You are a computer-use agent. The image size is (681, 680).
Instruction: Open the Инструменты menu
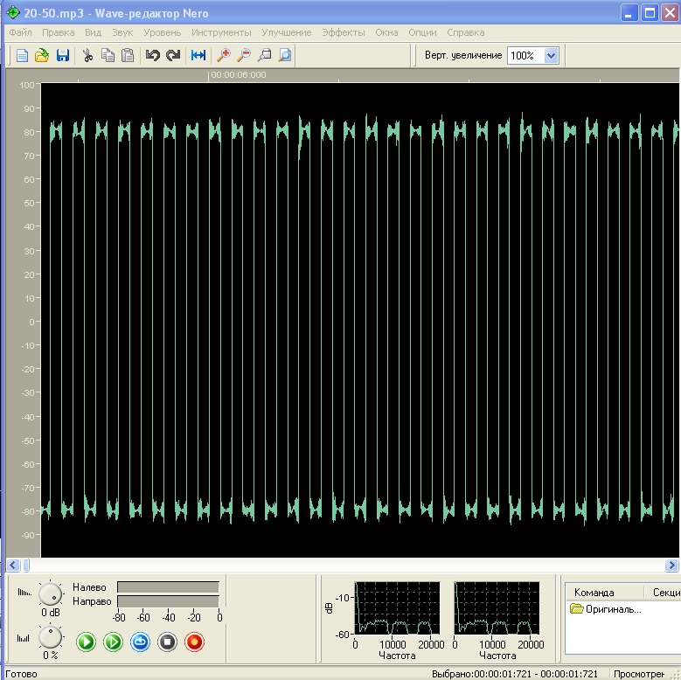click(x=221, y=32)
